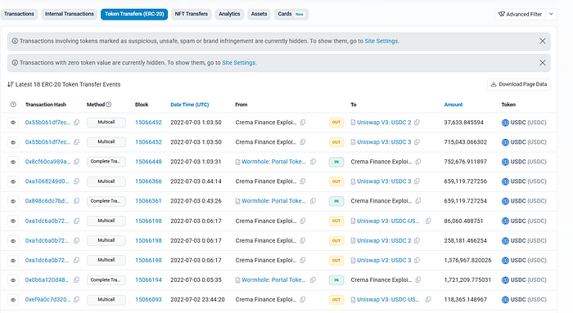The image size is (573, 313).
Task: Sort by the Amount column header
Action: [x=453, y=105]
